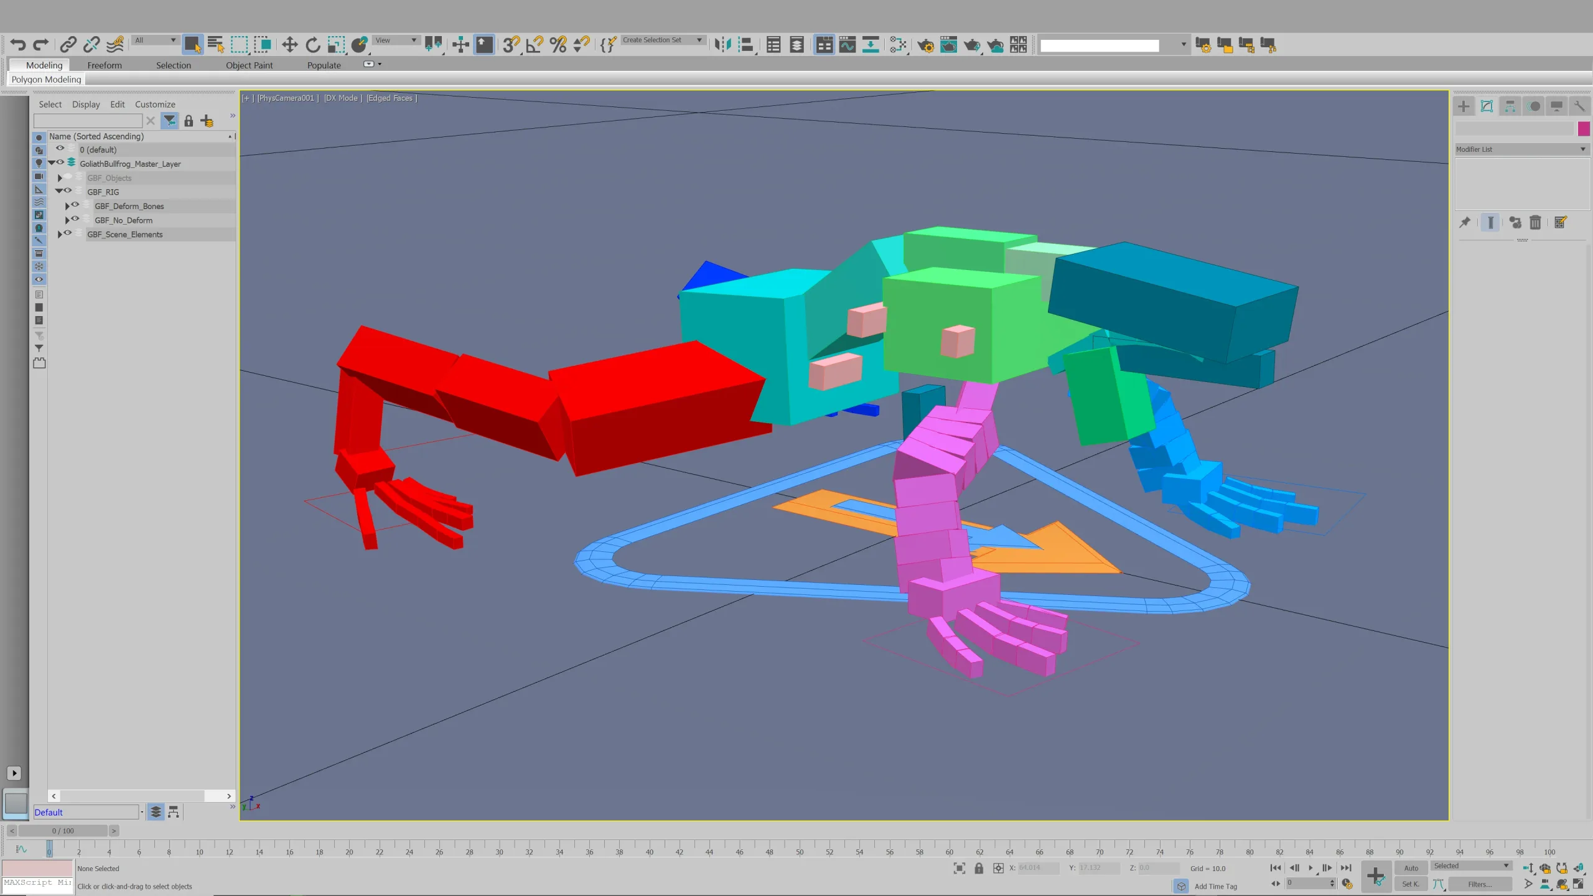Click the Redo arrow icon

[41, 45]
